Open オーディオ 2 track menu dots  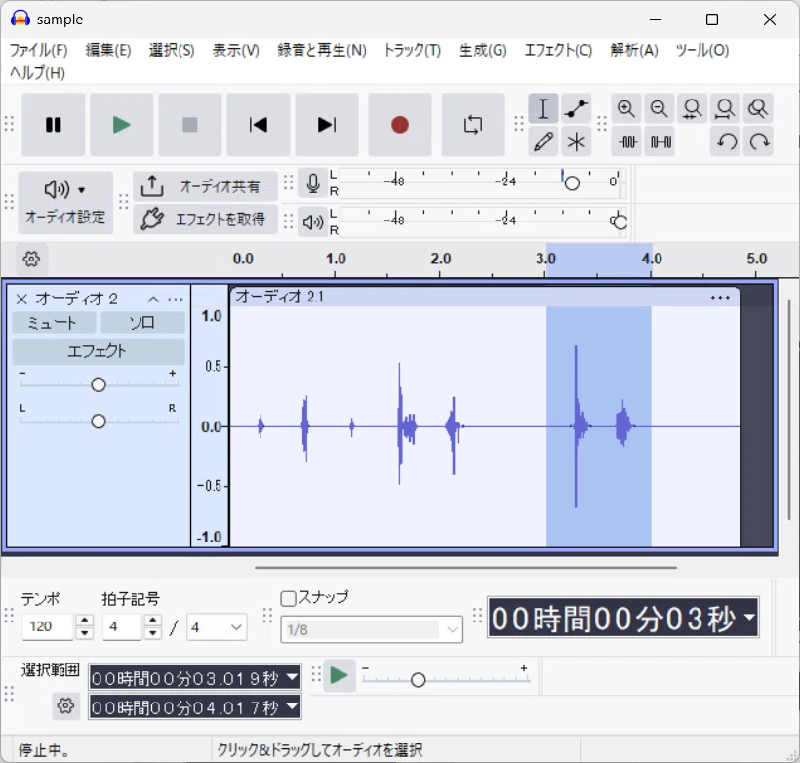pos(175,300)
